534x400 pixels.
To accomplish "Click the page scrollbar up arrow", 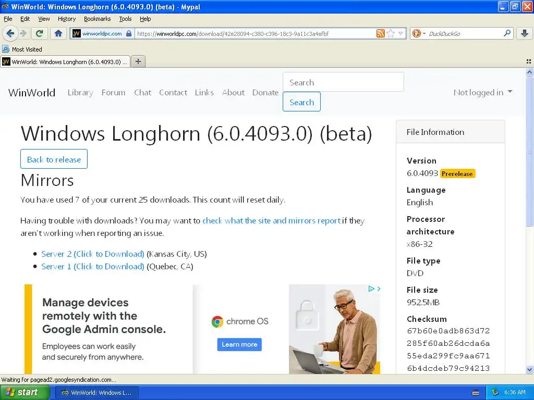I will pos(529,72).
